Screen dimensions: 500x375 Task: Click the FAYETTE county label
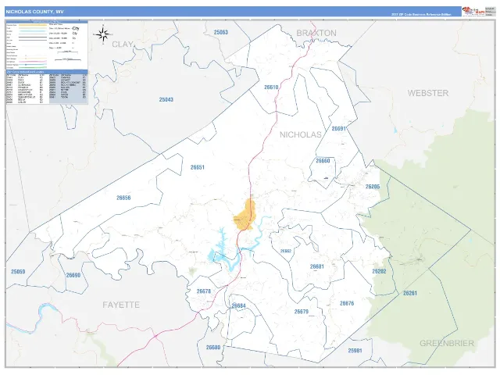point(121,305)
